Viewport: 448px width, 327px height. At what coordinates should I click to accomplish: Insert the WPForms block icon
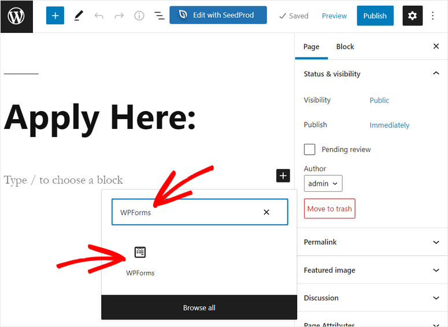tap(140, 252)
